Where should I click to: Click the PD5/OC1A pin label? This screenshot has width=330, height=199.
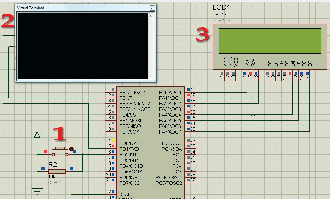pos(131,172)
